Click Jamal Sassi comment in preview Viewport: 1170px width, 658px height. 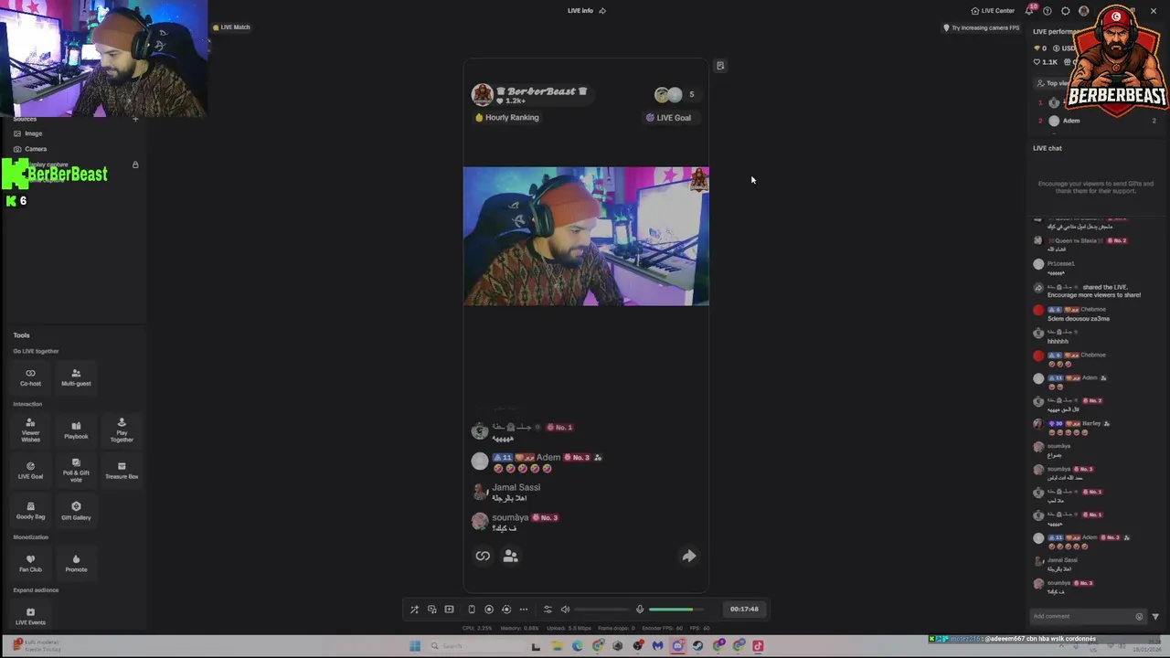click(516, 493)
